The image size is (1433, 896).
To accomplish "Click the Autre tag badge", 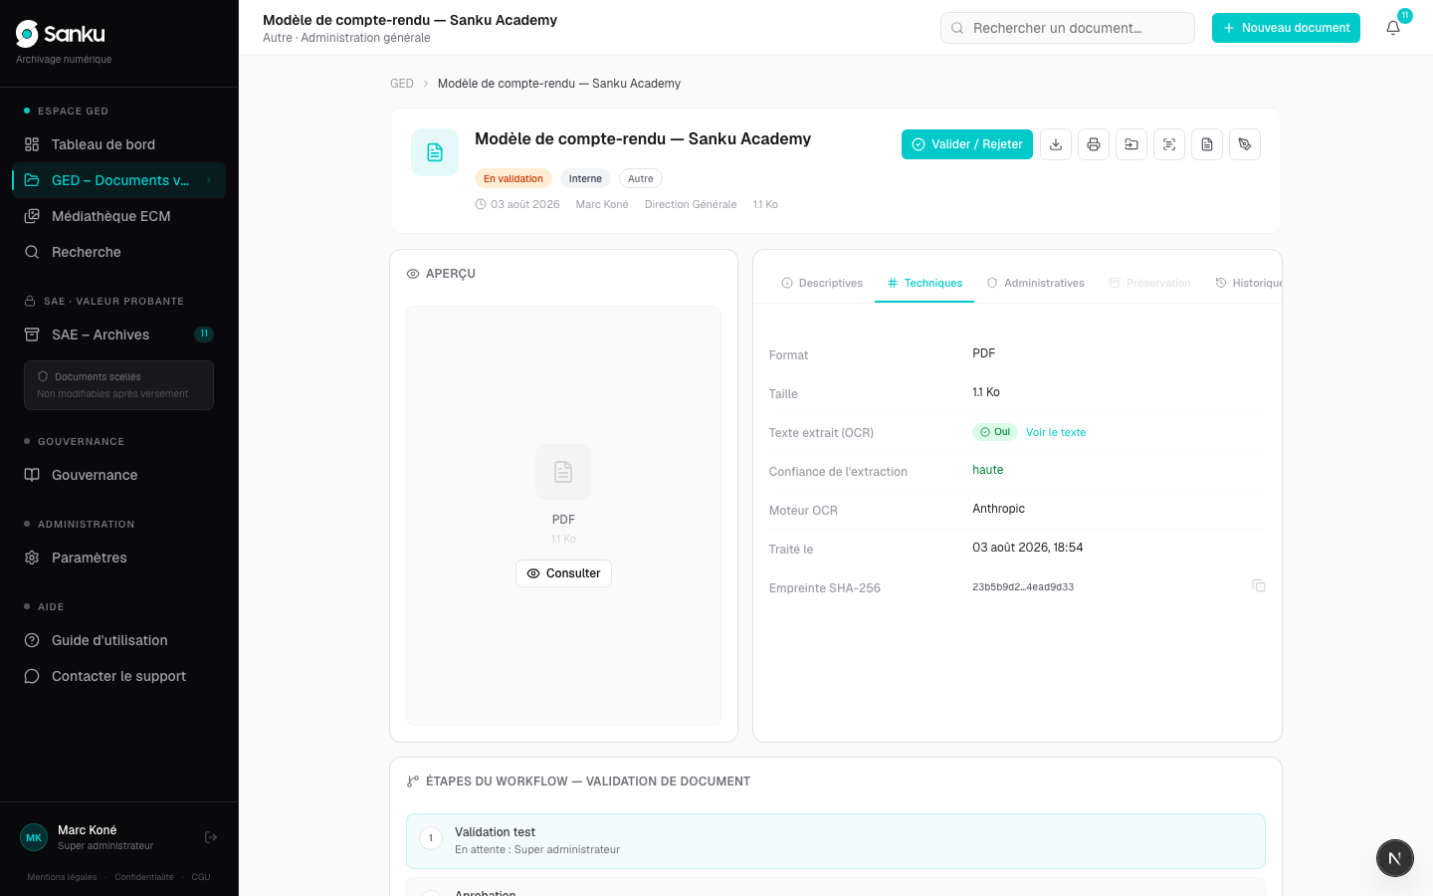I will tap(641, 179).
